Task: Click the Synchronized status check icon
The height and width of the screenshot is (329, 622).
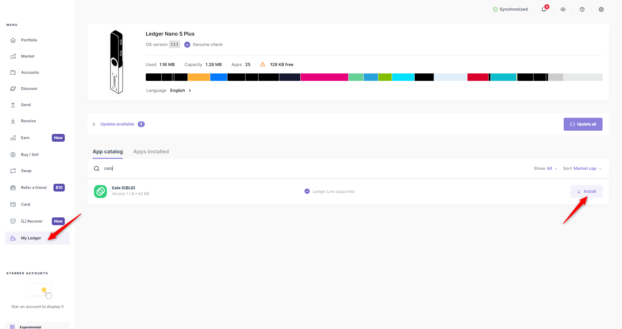Action: [495, 9]
